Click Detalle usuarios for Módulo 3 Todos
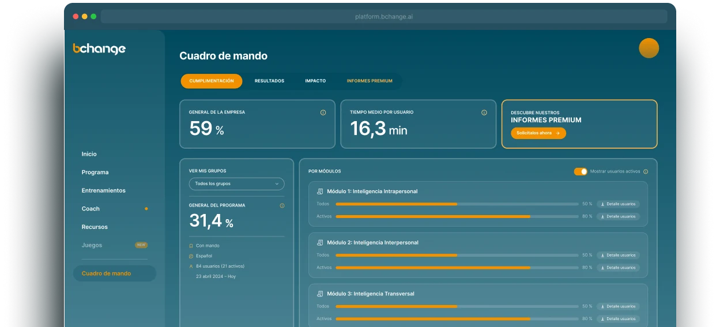 coord(618,306)
